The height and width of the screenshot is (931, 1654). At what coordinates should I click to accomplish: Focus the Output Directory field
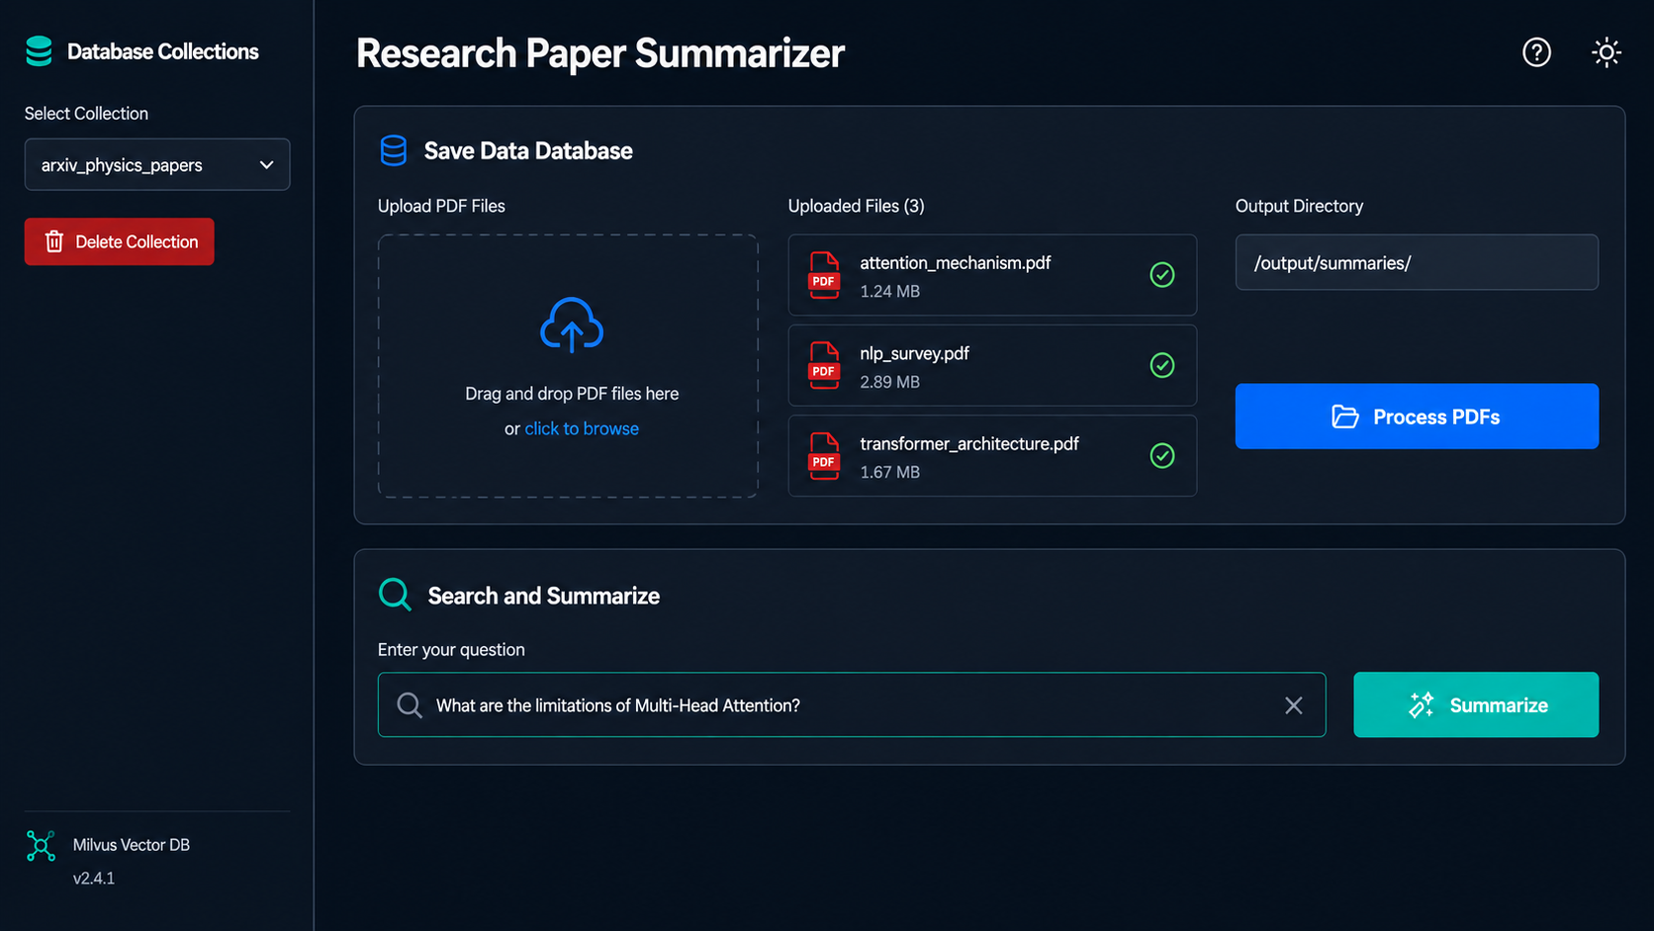click(1417, 262)
